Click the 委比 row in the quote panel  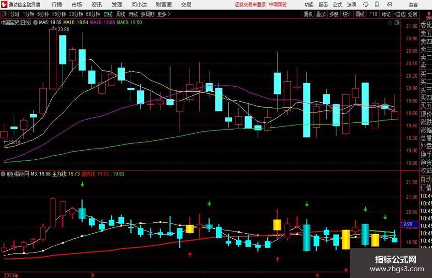(426, 26)
